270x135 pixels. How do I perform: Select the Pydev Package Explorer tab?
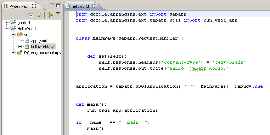[19, 6]
